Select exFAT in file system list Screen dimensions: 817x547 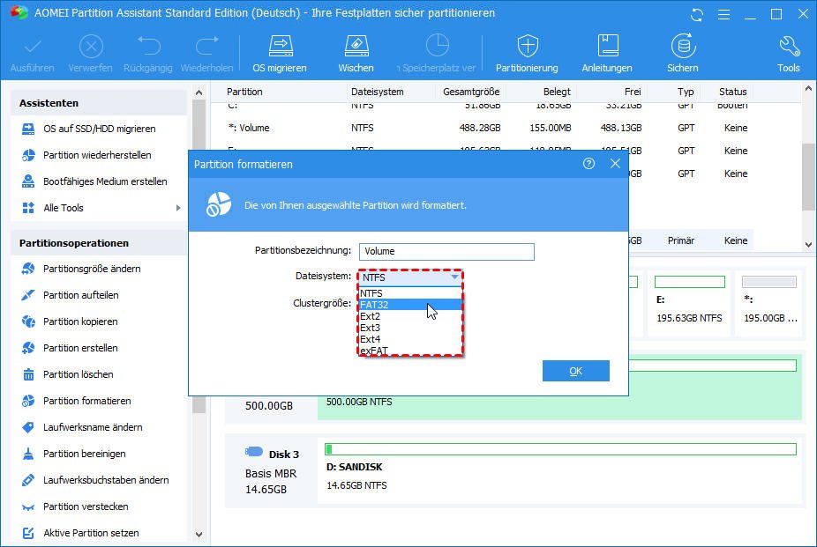[410, 350]
